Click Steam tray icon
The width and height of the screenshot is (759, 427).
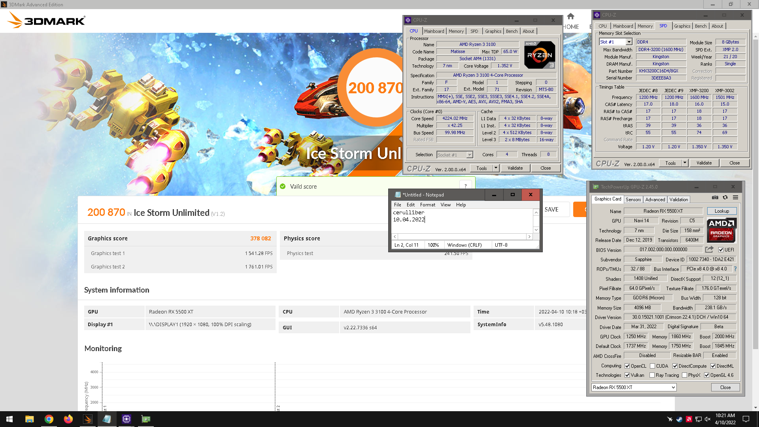679,419
